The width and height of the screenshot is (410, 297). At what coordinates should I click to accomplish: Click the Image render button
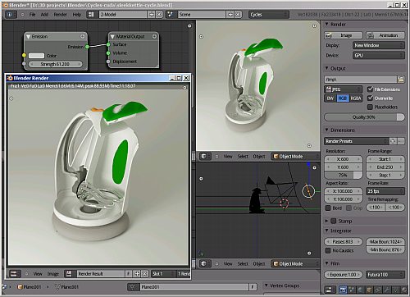pos(344,35)
